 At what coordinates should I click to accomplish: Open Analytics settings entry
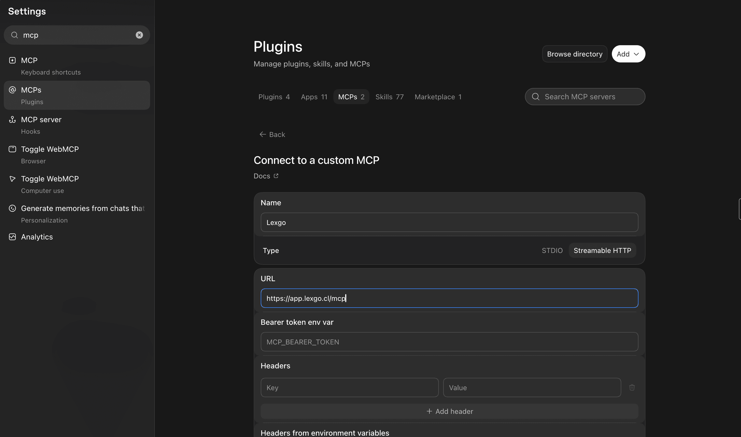pos(77,237)
